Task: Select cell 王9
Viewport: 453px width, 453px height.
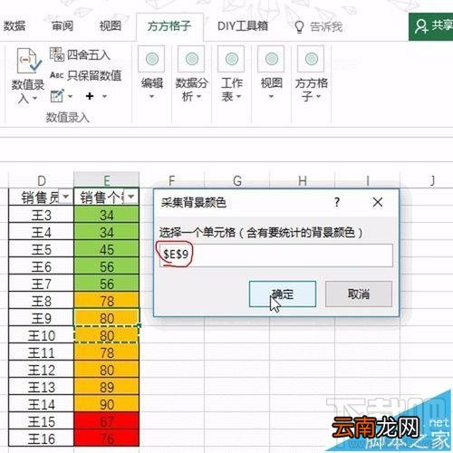Action: [42, 318]
